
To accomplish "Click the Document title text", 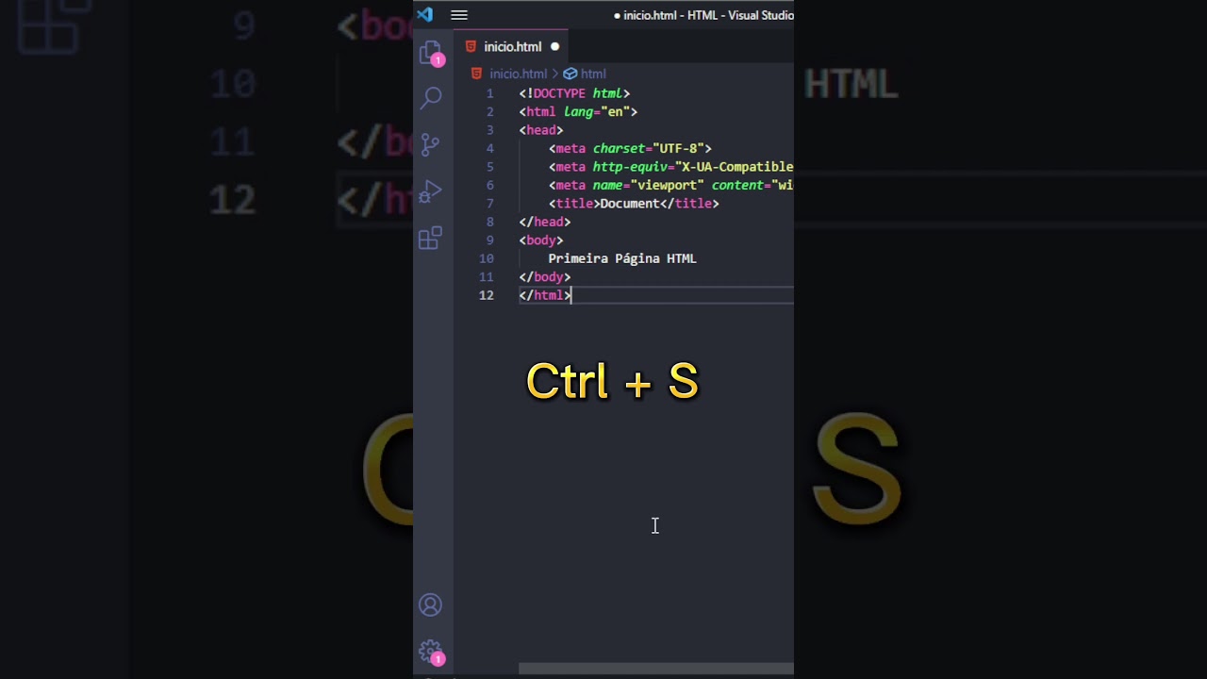I will pyautogui.click(x=630, y=204).
